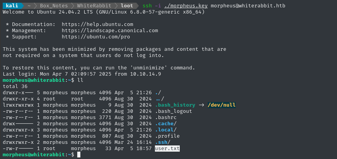This screenshot has height=159, width=337.
Task: Click the /dev/null symlink target
Action: [222, 105]
